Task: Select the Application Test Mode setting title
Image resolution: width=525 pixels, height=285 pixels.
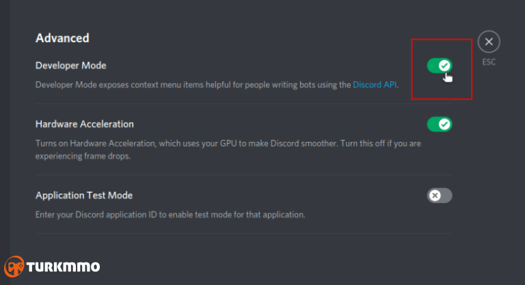Action: point(84,196)
